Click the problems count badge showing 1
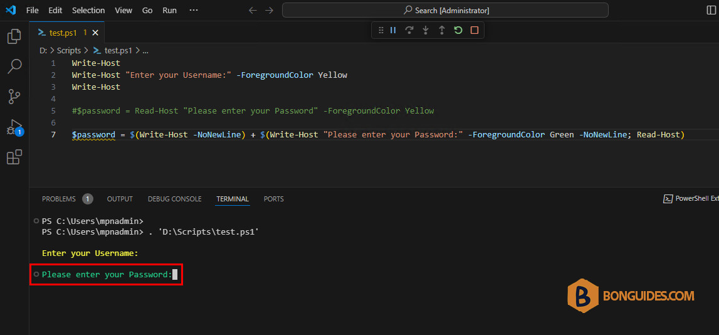Image resolution: width=719 pixels, height=335 pixels. click(88, 199)
